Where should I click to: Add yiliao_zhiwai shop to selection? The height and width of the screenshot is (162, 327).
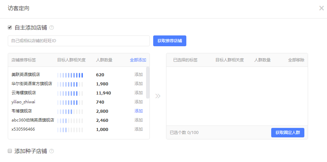point(139,102)
